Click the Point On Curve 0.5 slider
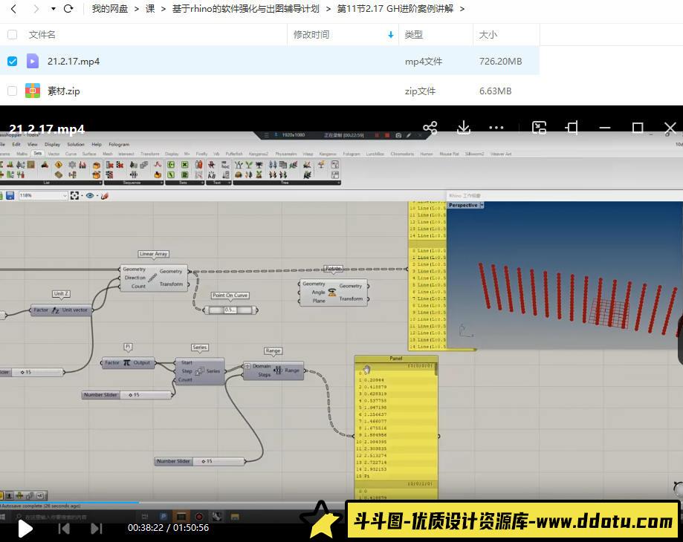The height and width of the screenshot is (542, 683). pos(230,310)
